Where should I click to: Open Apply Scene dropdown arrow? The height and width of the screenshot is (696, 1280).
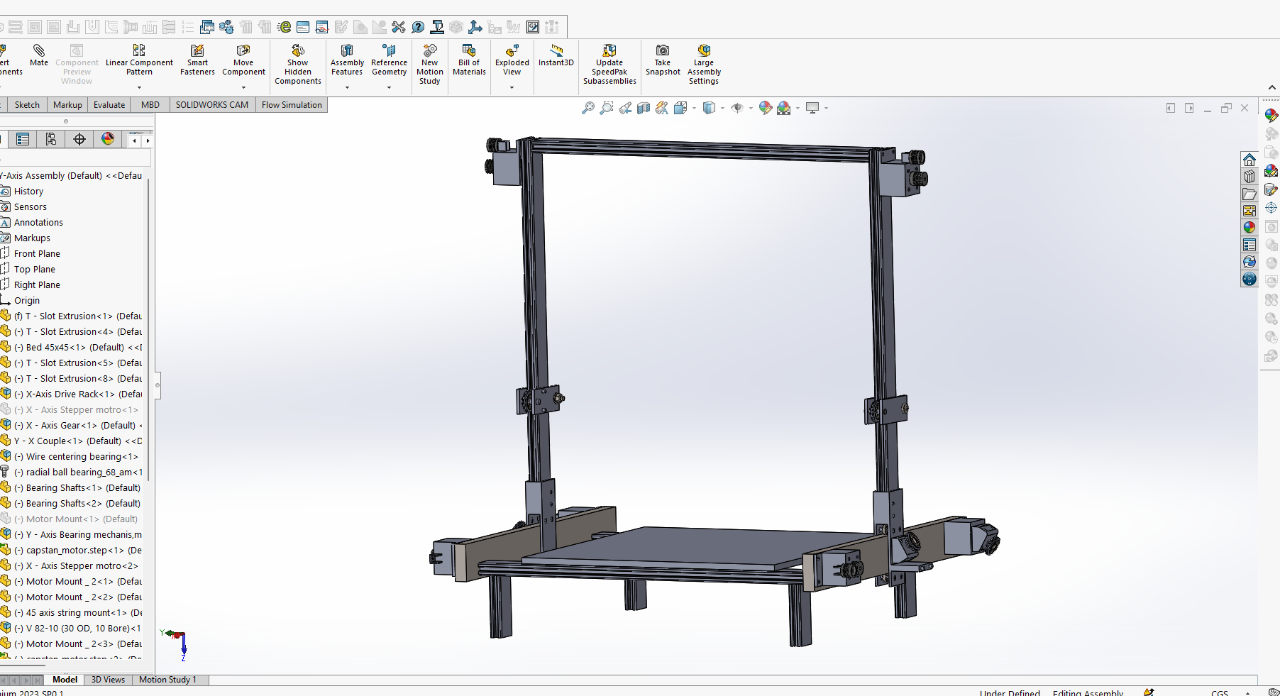coord(798,109)
